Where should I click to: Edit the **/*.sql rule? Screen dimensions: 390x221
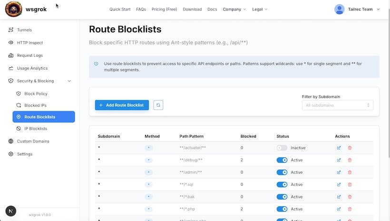339,184
